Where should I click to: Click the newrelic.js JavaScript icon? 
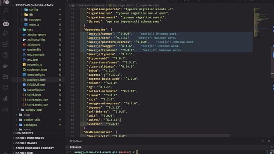tap(24, 65)
